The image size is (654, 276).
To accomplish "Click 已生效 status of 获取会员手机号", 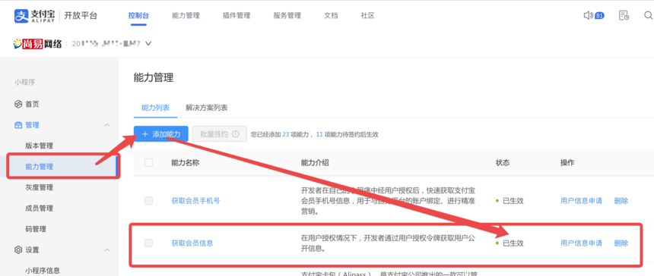I will tap(513, 201).
